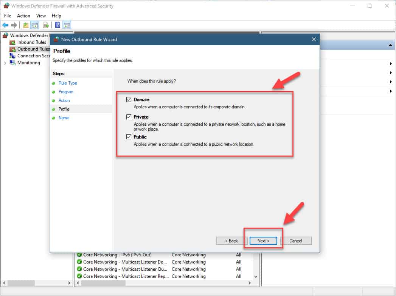Open second submenu arrow in Actions pane
Screen dimensions: 396x296
[391, 72]
